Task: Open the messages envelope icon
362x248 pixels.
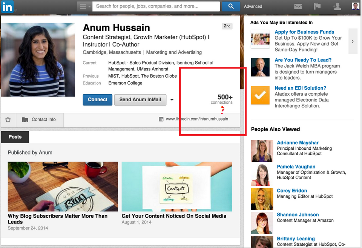Action: point(298,6)
